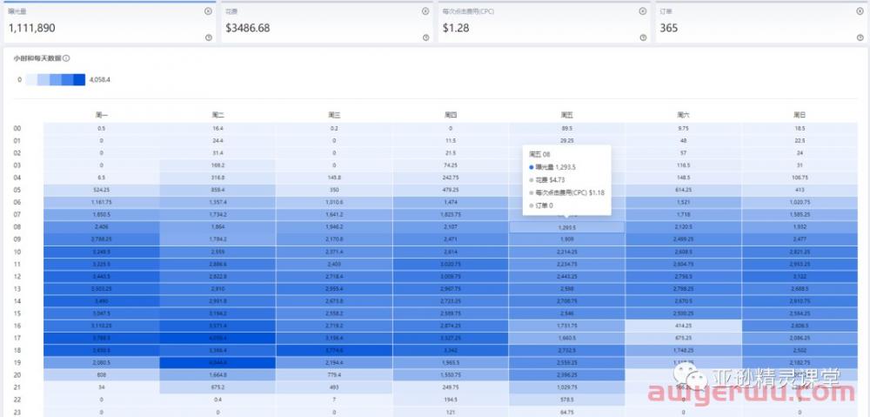Select the 周三 07 cell 1,641.2

point(333,215)
